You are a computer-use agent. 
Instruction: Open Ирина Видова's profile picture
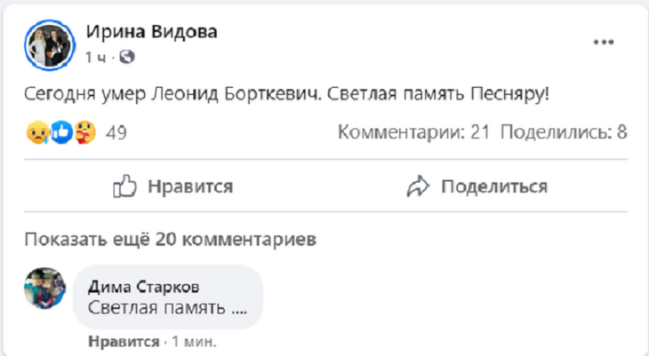50,44
